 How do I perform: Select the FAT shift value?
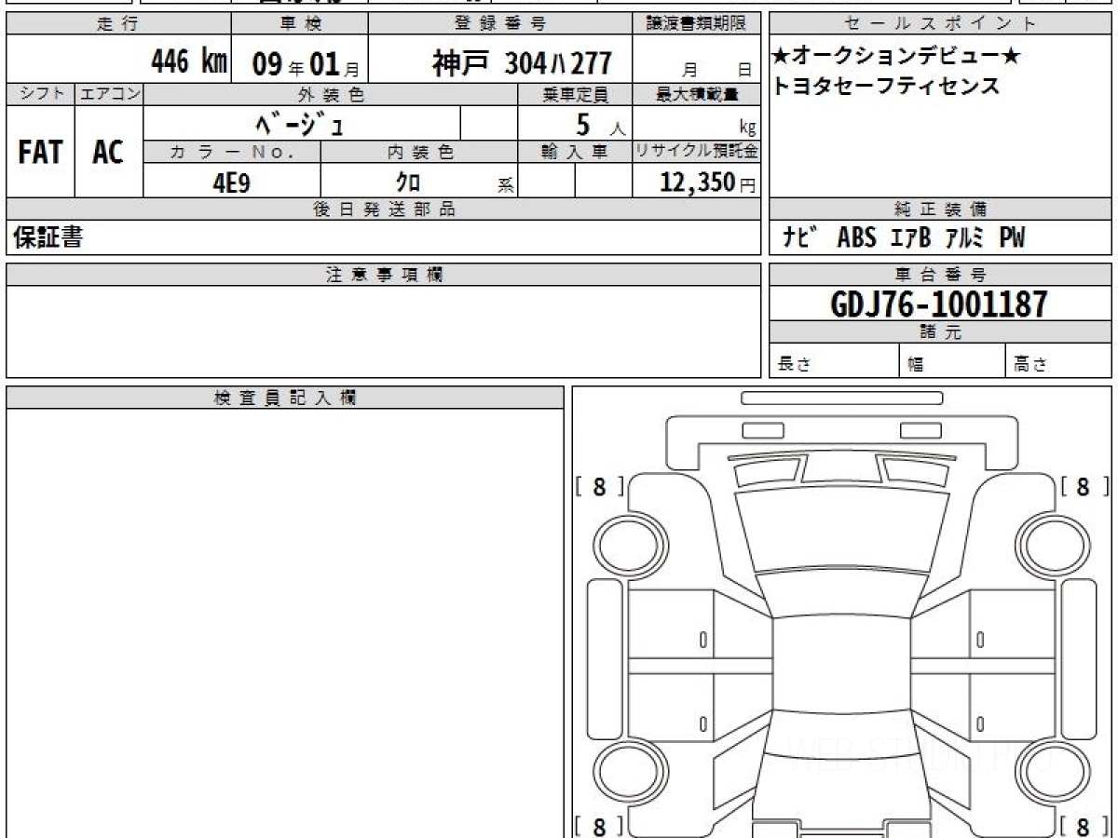pyautogui.click(x=40, y=152)
